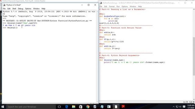Click editor scrollbar down arrow
195x109 pixels.
tap(194, 99)
